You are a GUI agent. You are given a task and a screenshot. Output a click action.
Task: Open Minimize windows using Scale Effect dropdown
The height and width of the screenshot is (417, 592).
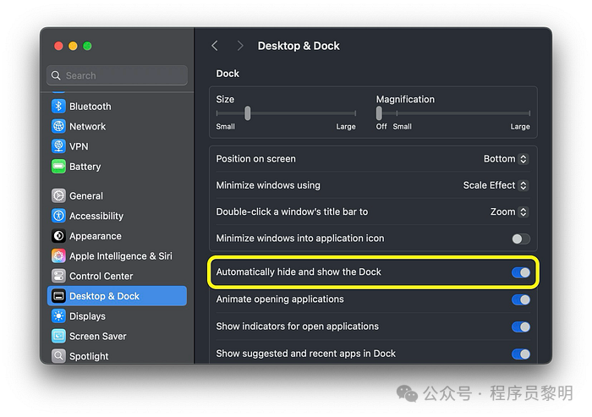coord(496,185)
